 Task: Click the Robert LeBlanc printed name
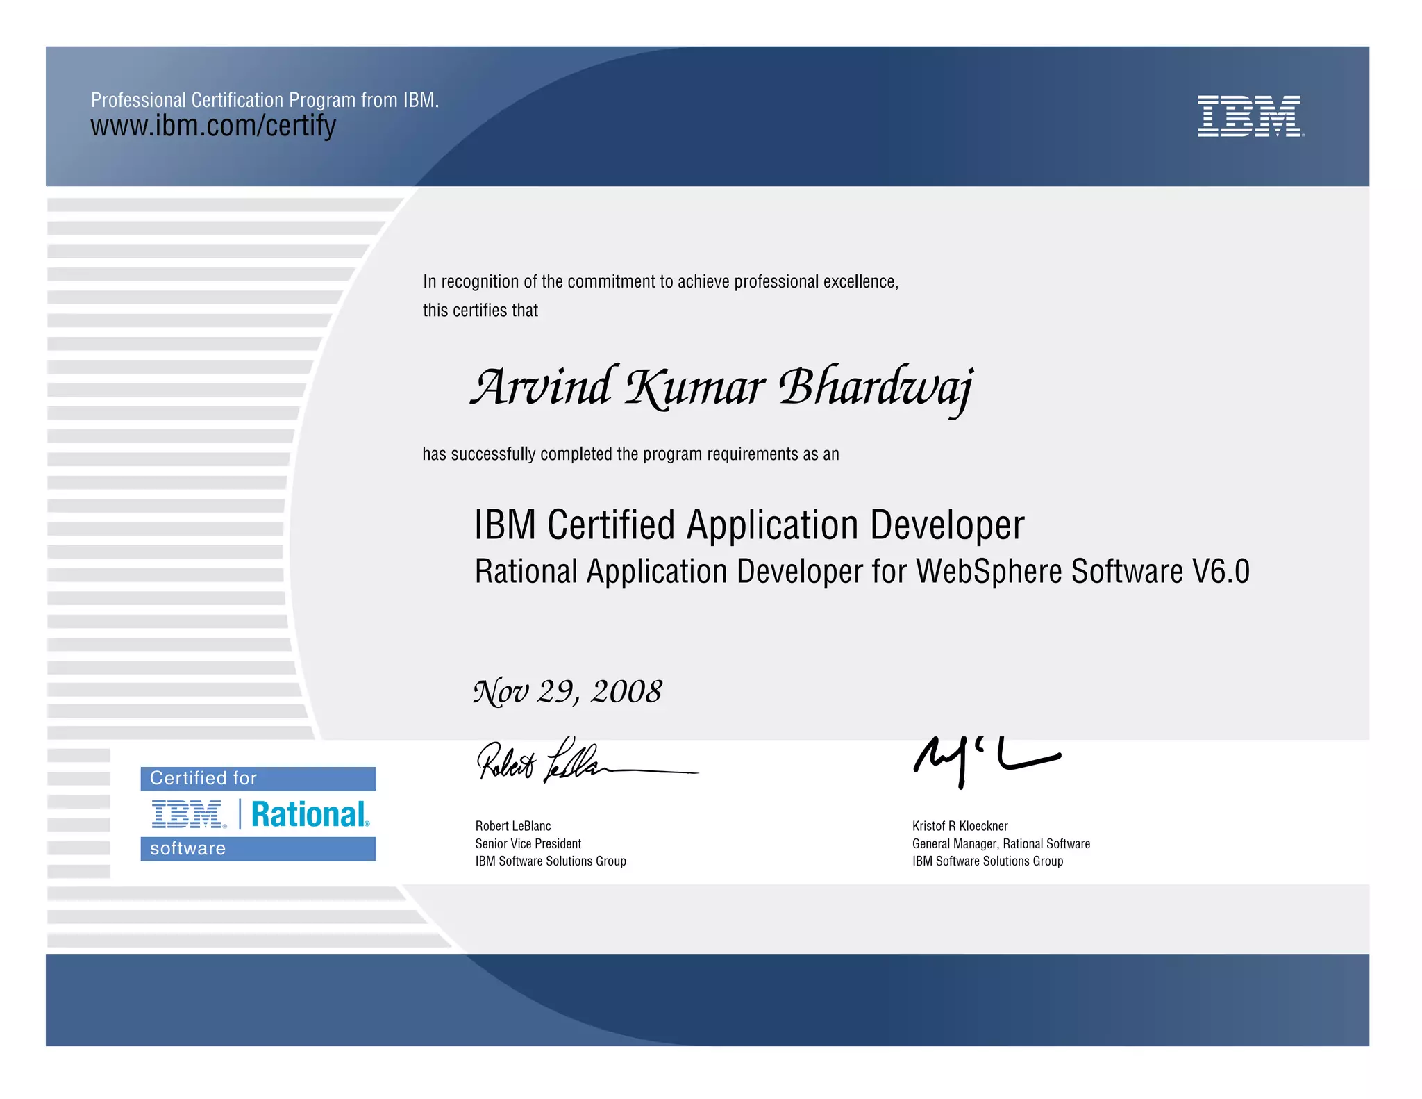pos(512,826)
